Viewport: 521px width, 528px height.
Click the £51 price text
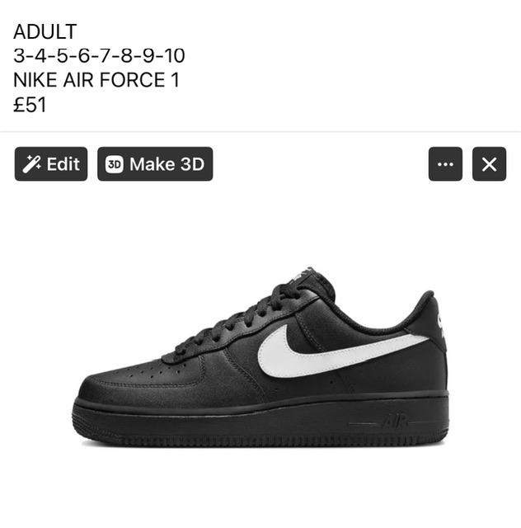30,105
